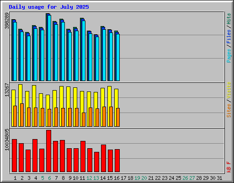Click the orange sites bar for day 11
234x183 pixels.
pos(84,119)
